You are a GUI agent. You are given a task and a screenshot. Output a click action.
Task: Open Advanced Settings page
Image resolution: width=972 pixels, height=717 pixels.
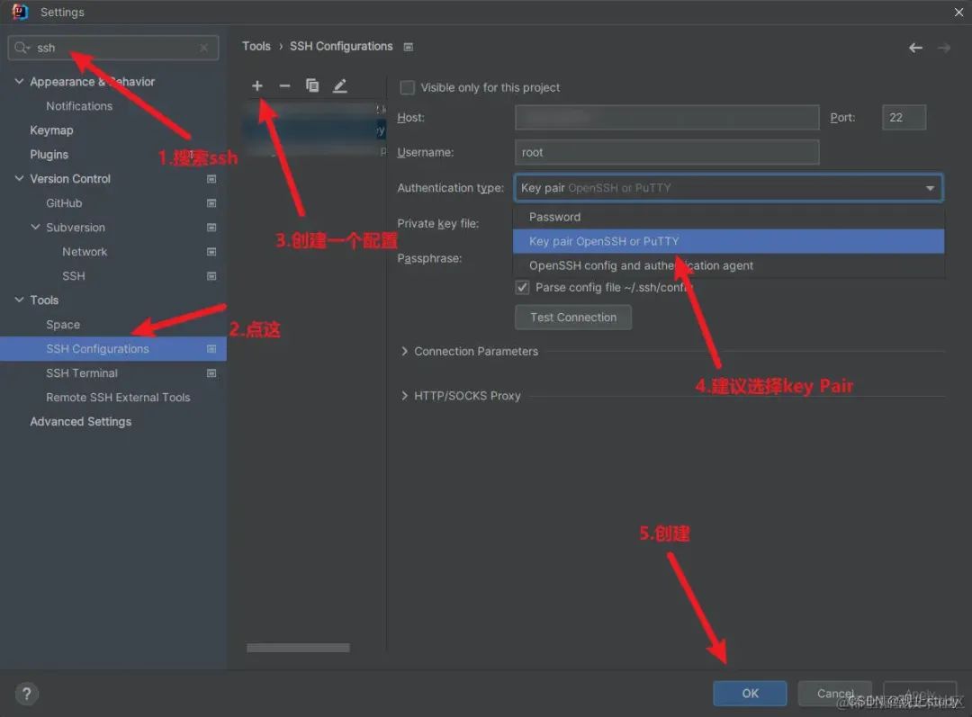coord(81,421)
